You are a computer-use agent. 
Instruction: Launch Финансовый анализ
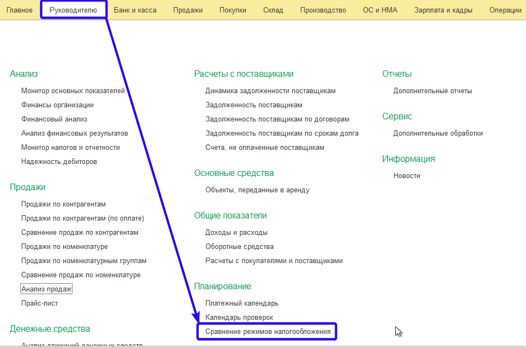click(54, 119)
